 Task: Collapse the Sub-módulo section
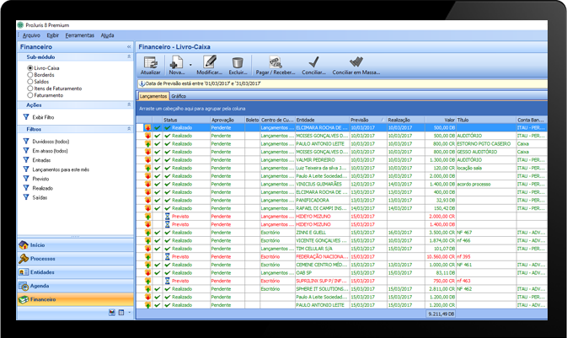coord(129,56)
